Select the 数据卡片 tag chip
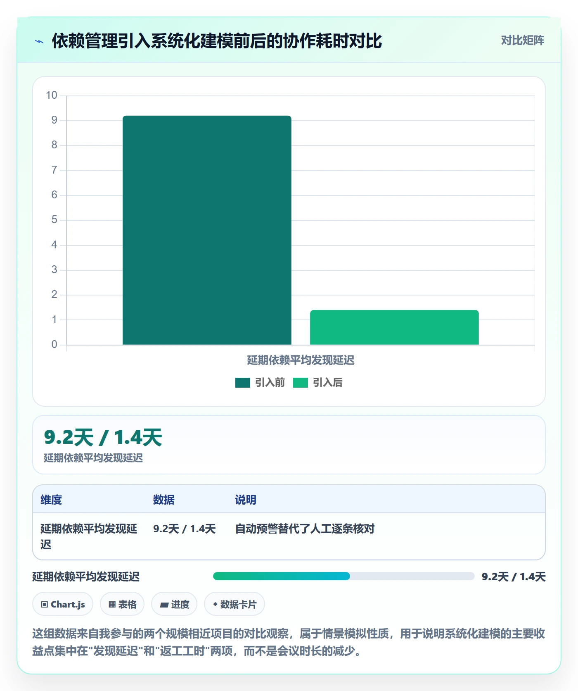This screenshot has height=691, width=578. coord(235,604)
